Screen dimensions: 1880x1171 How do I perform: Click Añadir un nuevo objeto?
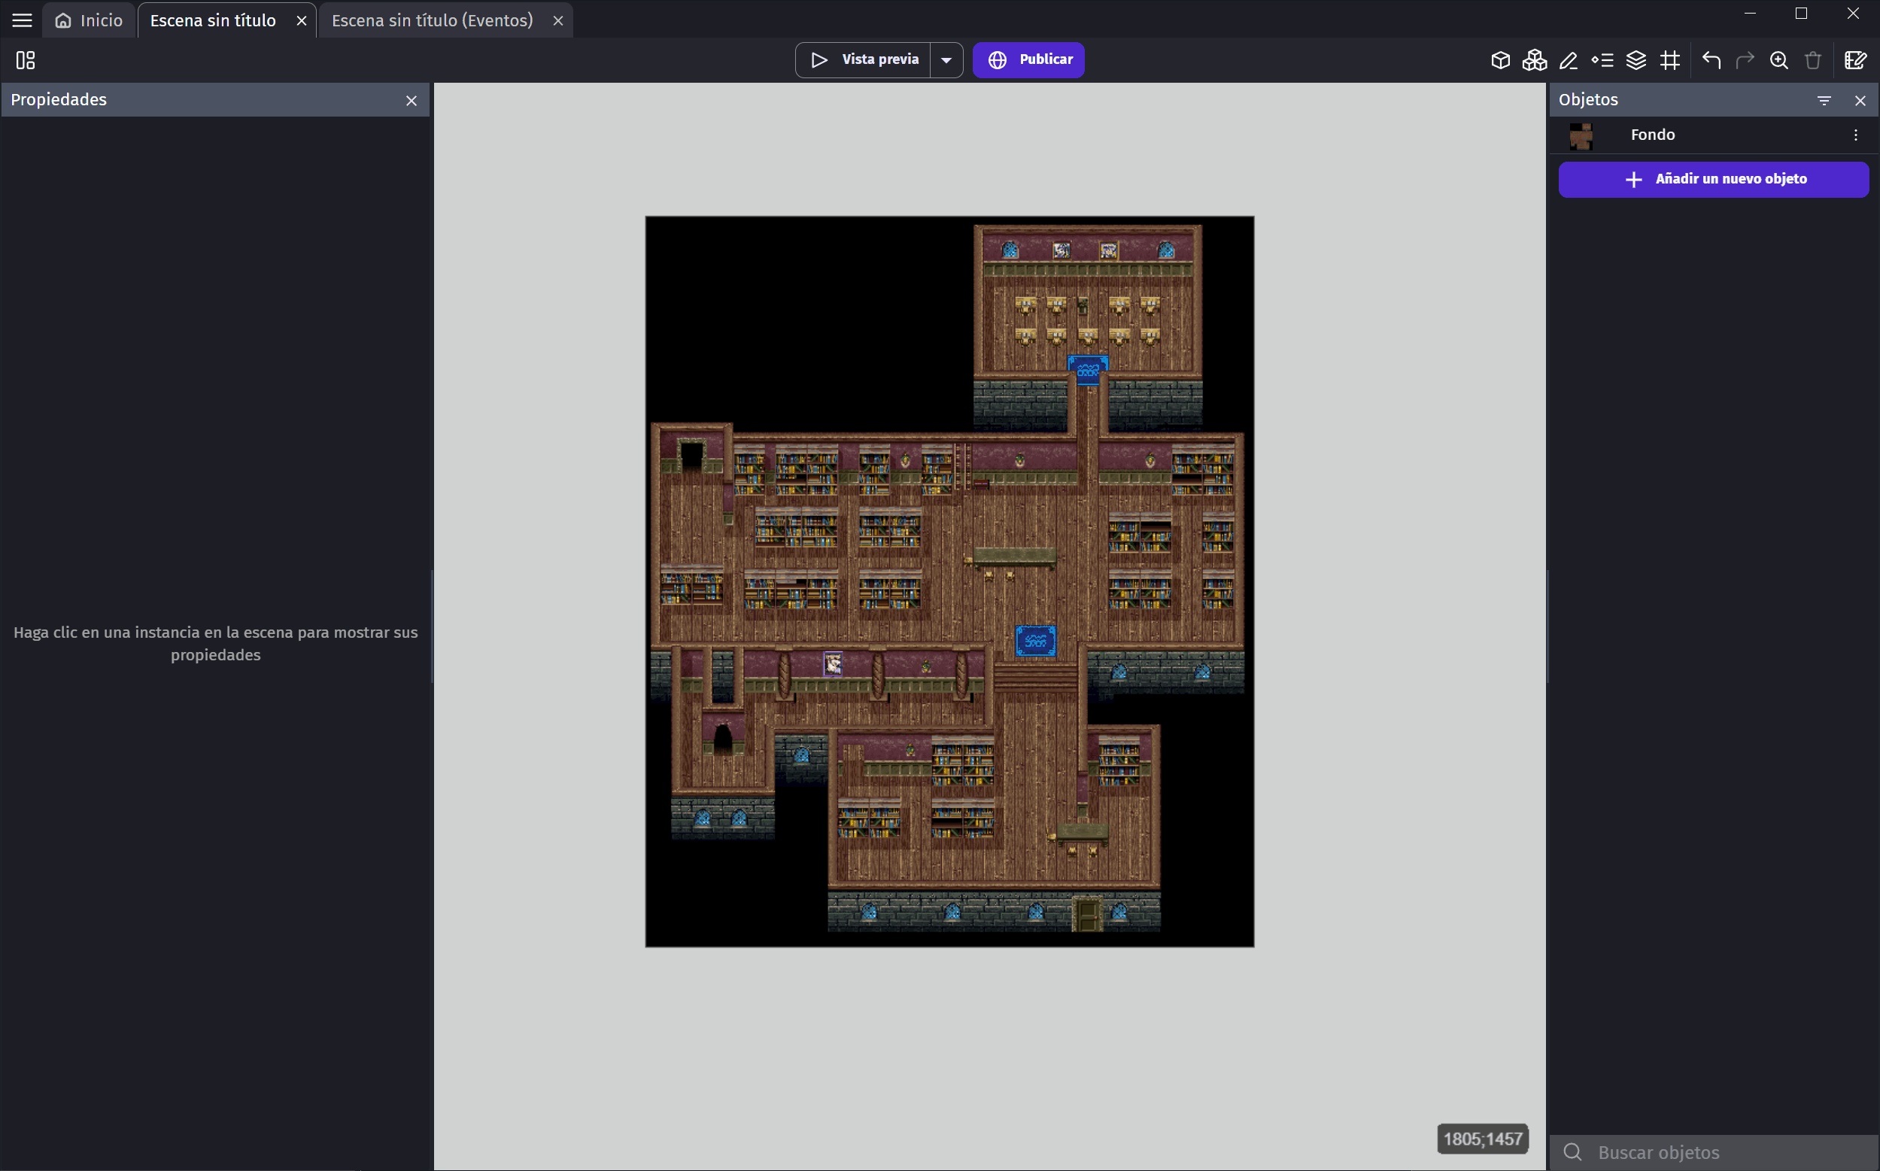coord(1714,179)
